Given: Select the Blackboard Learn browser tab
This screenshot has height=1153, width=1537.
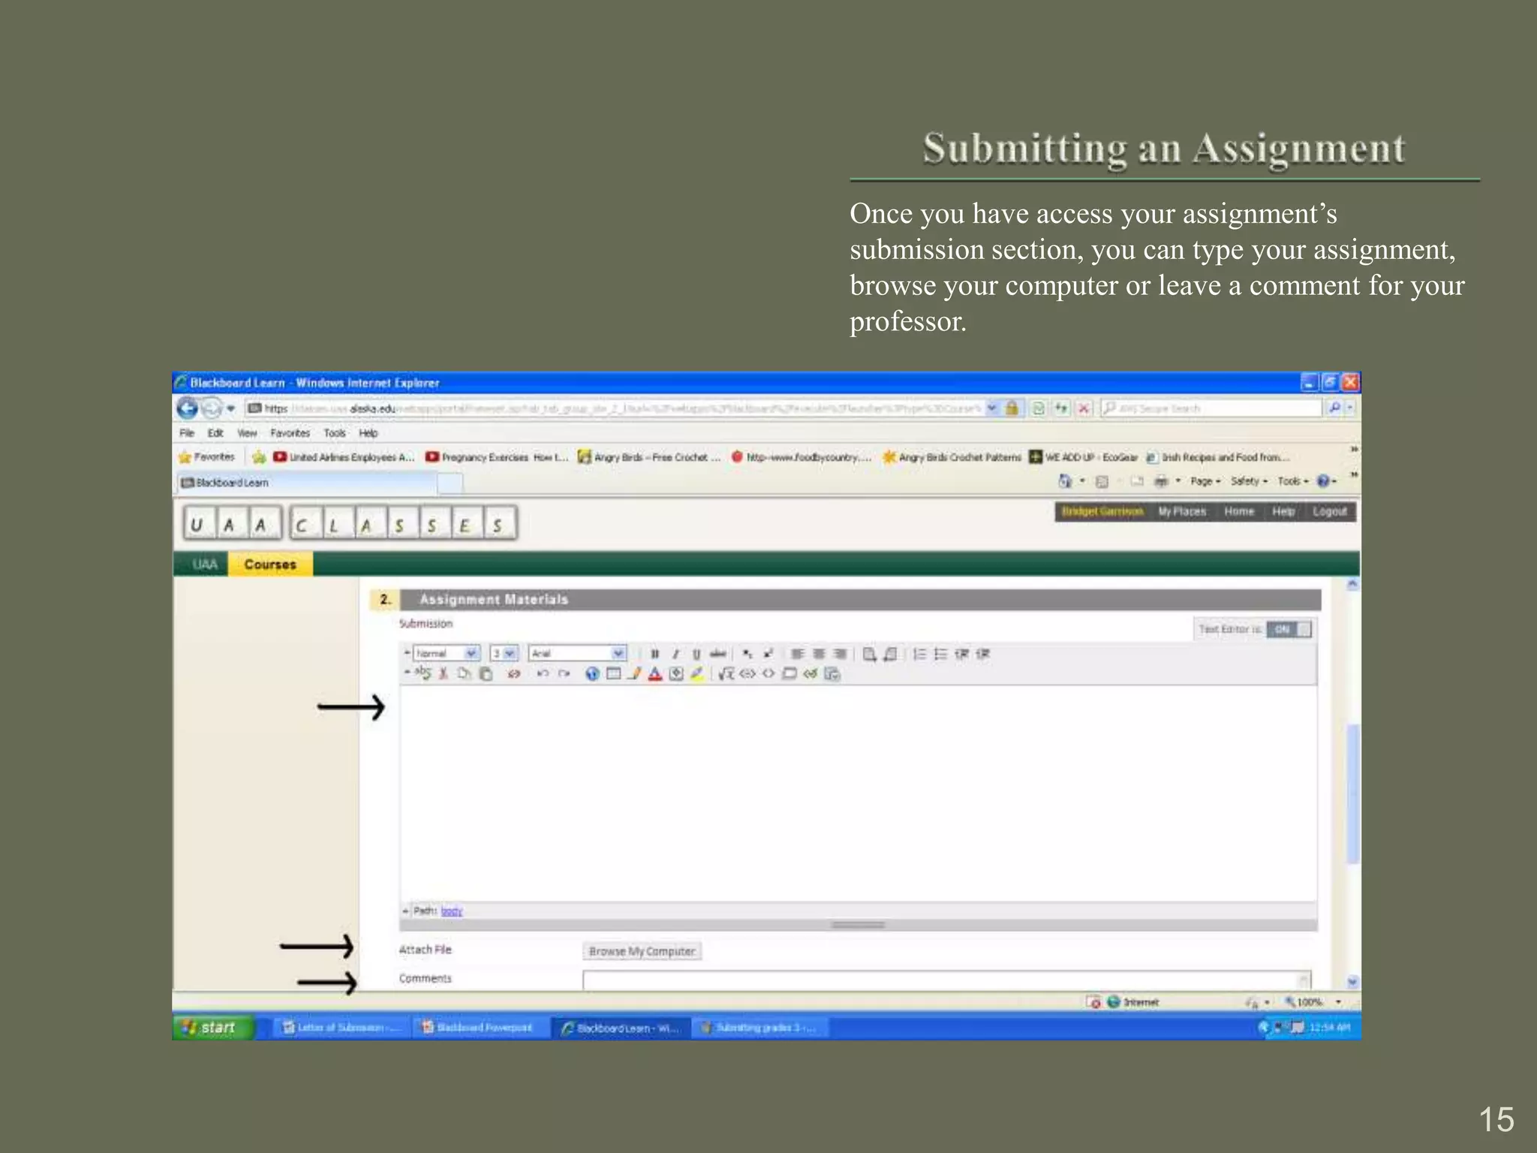Looking at the screenshot, I should point(308,483).
